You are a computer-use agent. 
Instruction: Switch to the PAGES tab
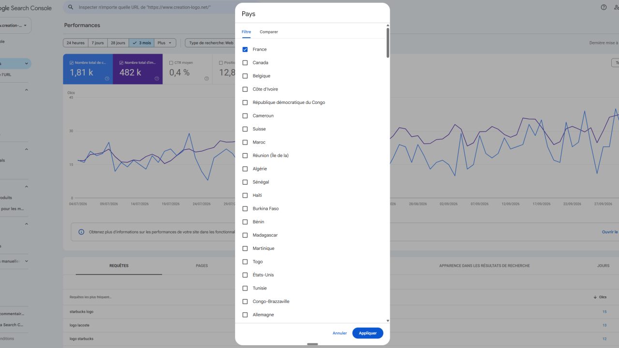click(202, 266)
